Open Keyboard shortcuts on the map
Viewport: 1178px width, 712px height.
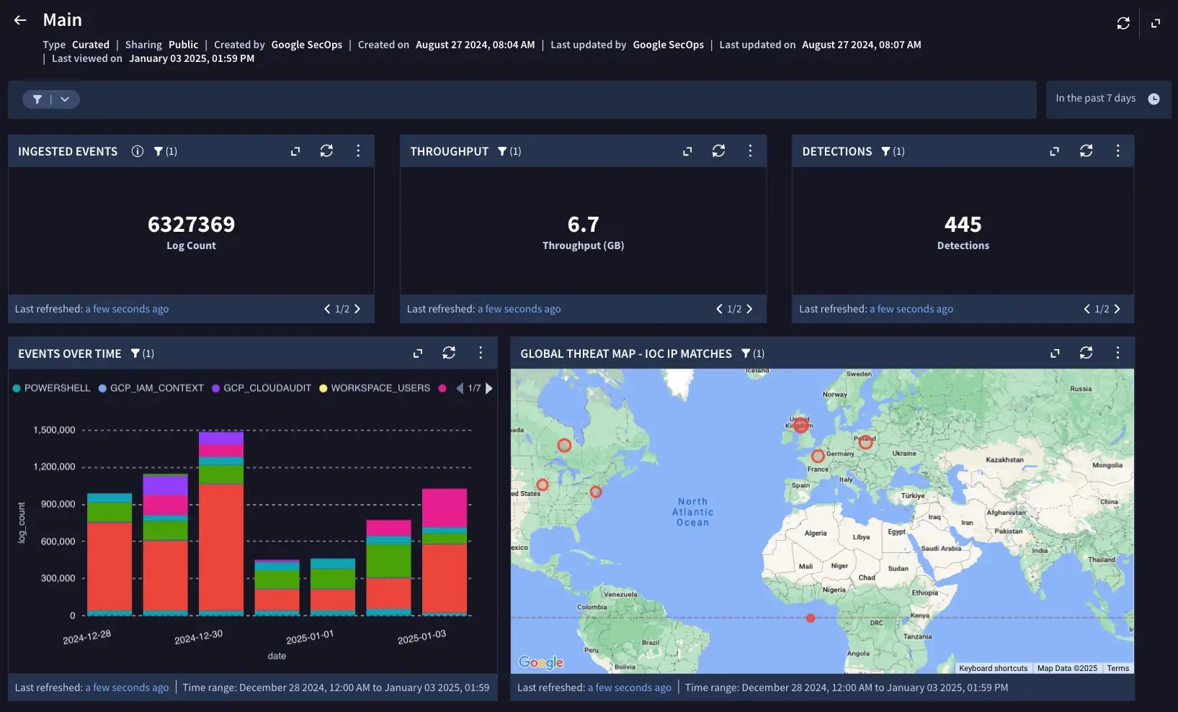(993, 668)
